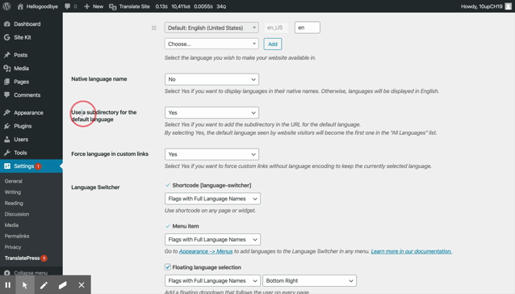Click the WordPress logo icon
515x294 pixels.
tap(6, 6)
